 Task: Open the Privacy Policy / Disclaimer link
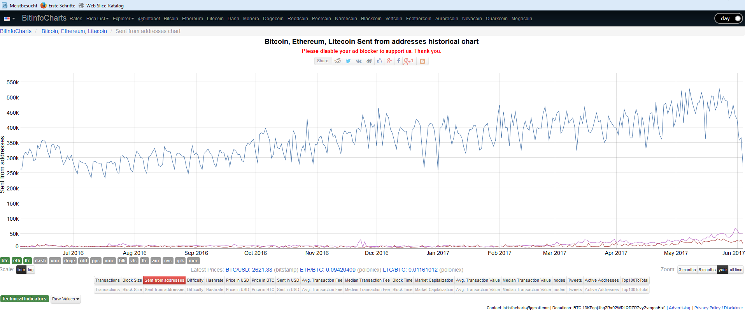(x=719, y=308)
